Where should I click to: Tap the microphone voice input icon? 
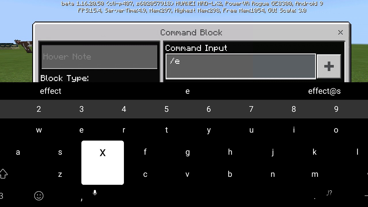point(95,193)
